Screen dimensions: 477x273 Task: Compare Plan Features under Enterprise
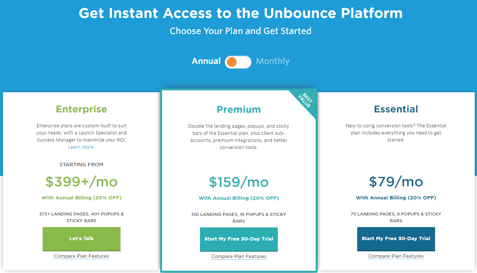[82, 256]
